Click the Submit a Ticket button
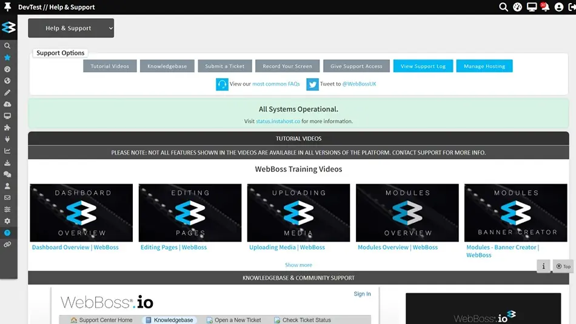The height and width of the screenshot is (324, 576). [225, 66]
